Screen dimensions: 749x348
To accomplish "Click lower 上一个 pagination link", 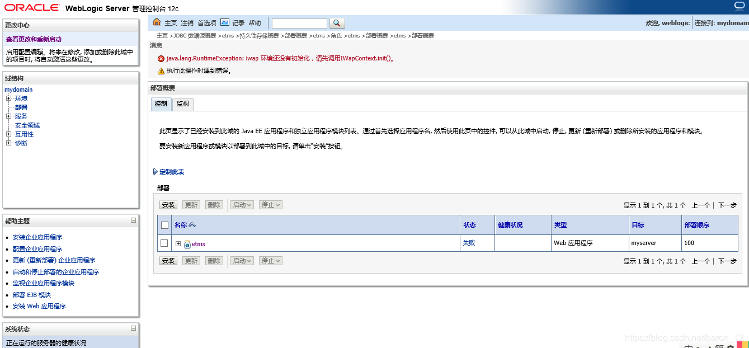I will click(x=701, y=261).
